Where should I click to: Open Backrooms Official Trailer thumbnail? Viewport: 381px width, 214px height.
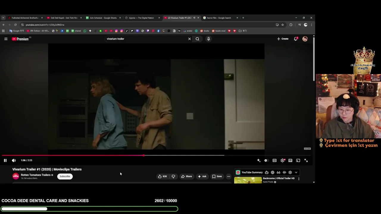248,180
